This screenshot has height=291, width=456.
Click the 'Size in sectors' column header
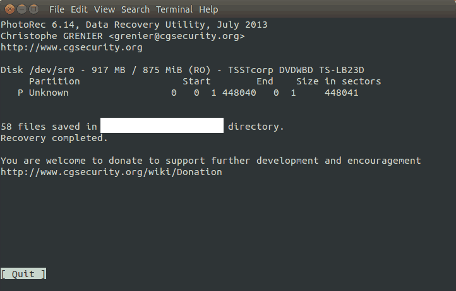339,81
